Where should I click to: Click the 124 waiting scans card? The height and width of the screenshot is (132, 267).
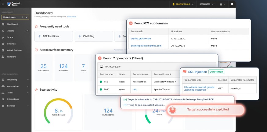click(108, 112)
